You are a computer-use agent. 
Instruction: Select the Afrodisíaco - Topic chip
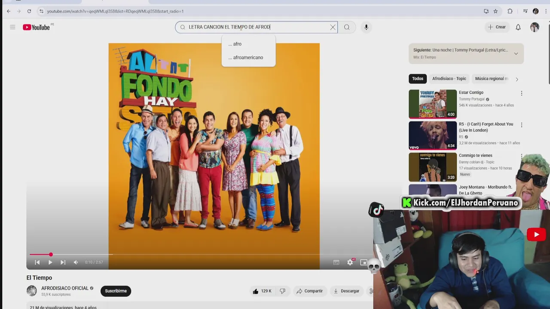point(449,79)
